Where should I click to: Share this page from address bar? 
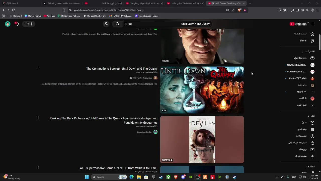tap(233, 10)
